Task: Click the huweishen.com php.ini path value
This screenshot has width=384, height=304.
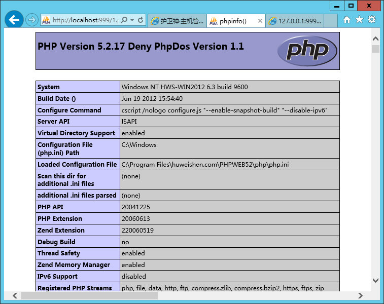Action: (205, 164)
